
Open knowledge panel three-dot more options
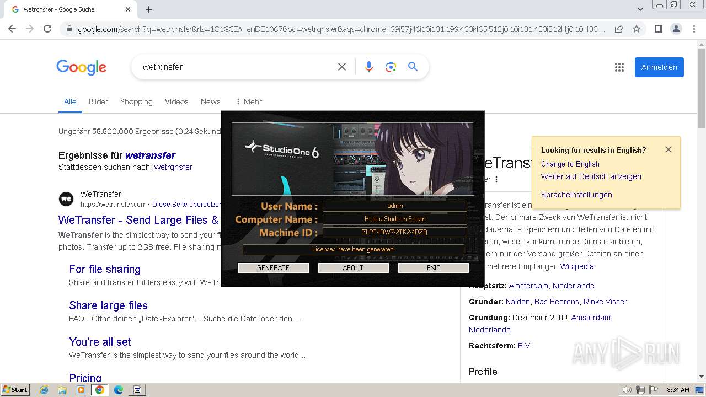[496, 179]
